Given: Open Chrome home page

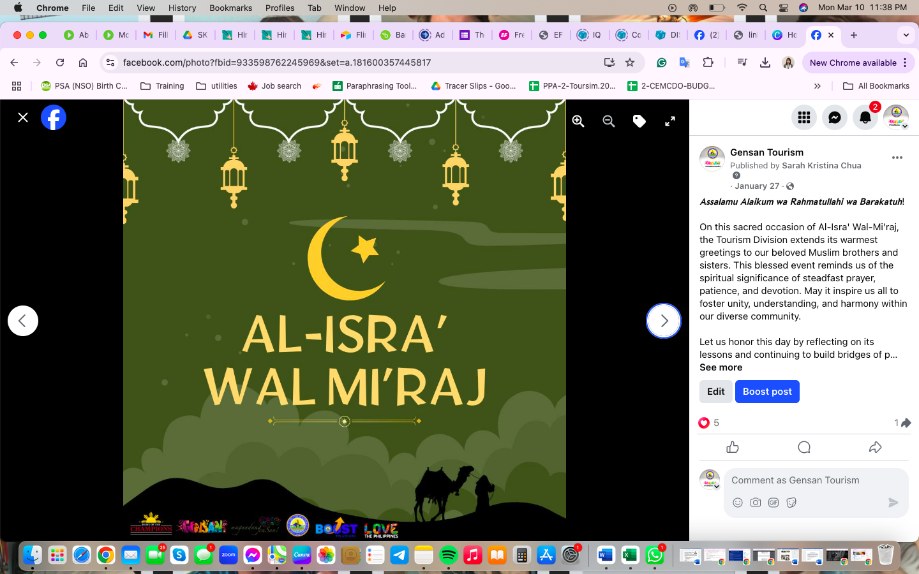Looking at the screenshot, I should (83, 63).
